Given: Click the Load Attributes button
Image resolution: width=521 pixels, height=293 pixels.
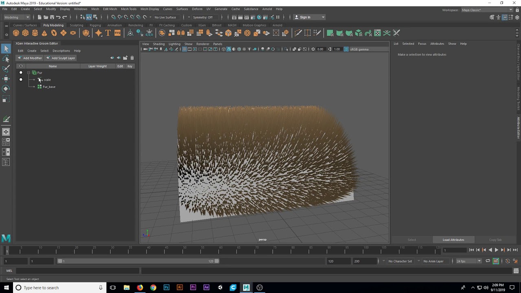Looking at the screenshot, I should pos(453,240).
